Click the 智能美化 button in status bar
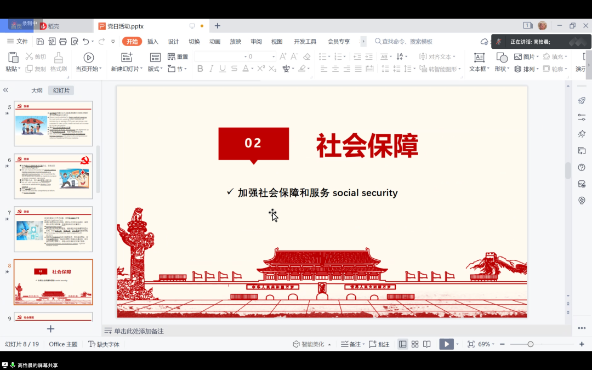Image resolution: width=592 pixels, height=370 pixels. point(312,344)
